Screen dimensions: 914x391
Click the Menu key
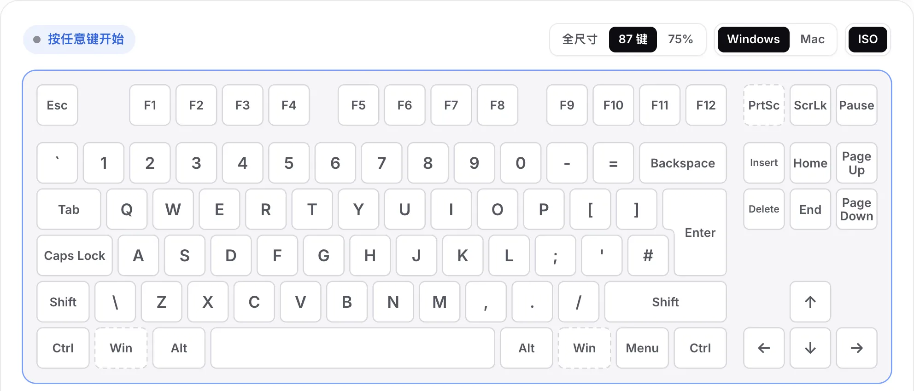click(x=642, y=348)
